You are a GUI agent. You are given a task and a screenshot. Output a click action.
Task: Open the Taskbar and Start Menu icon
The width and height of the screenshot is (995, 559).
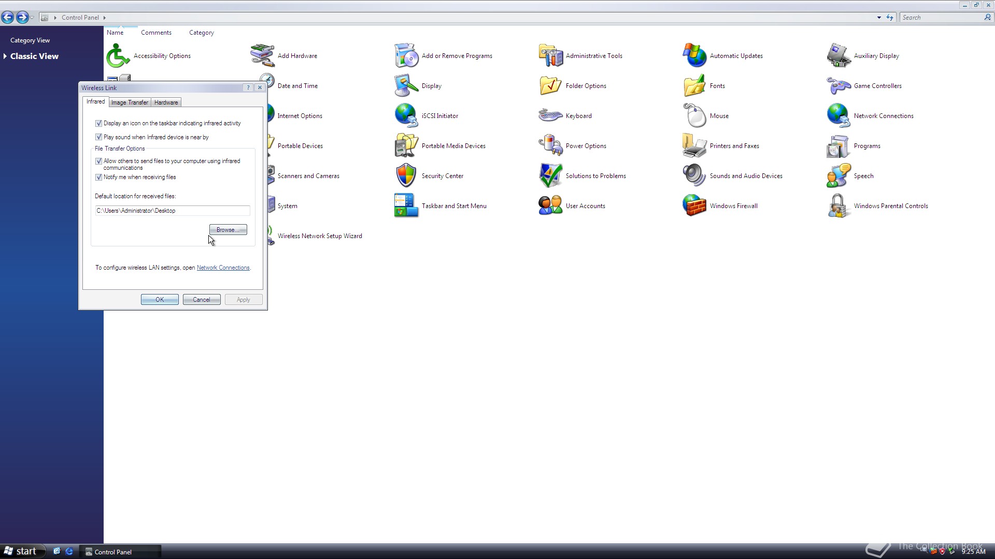(x=406, y=206)
